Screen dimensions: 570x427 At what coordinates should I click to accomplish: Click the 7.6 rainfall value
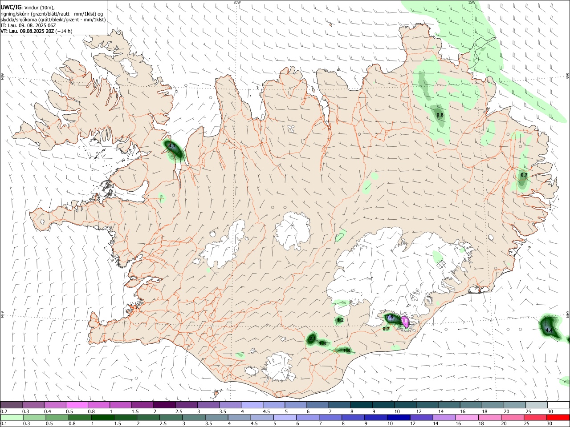coord(390,317)
